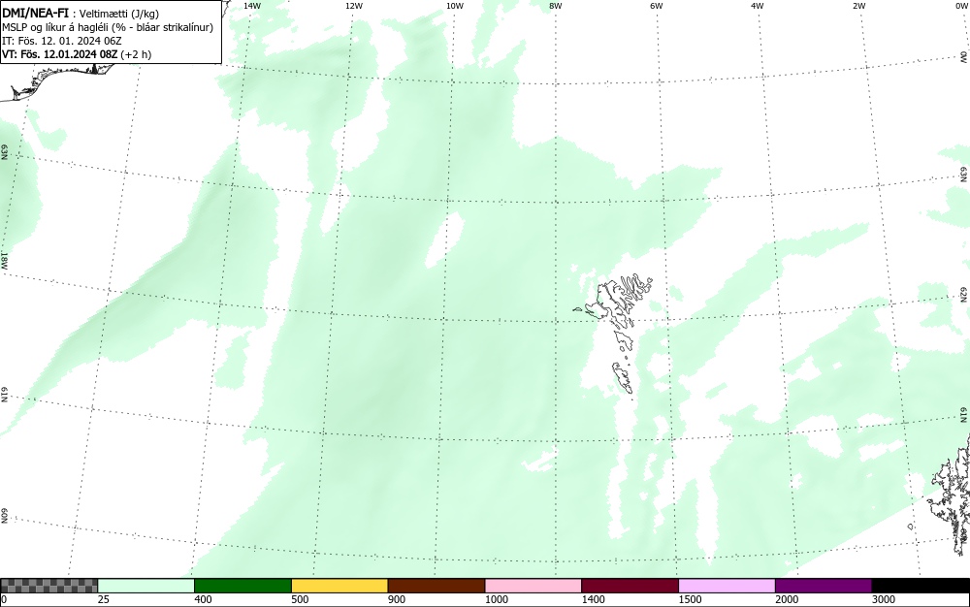Click the legend value '1400'
Image resolution: width=970 pixels, height=607 pixels.
point(593,599)
